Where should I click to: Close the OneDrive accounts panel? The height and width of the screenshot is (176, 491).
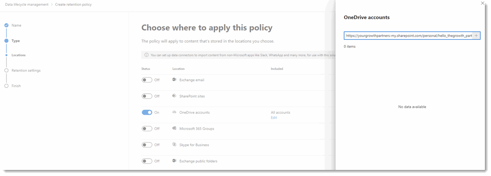pyautogui.click(x=482, y=3)
